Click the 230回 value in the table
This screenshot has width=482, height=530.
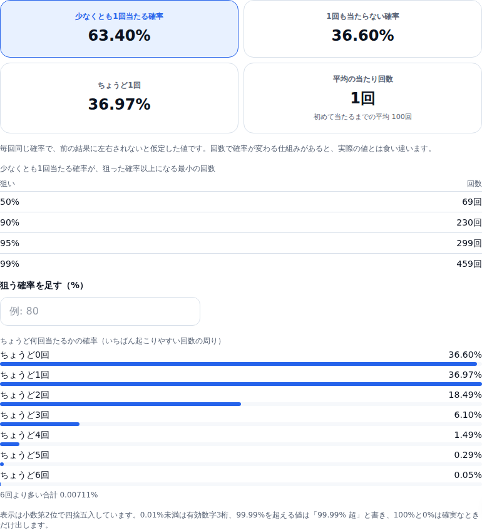(x=469, y=222)
